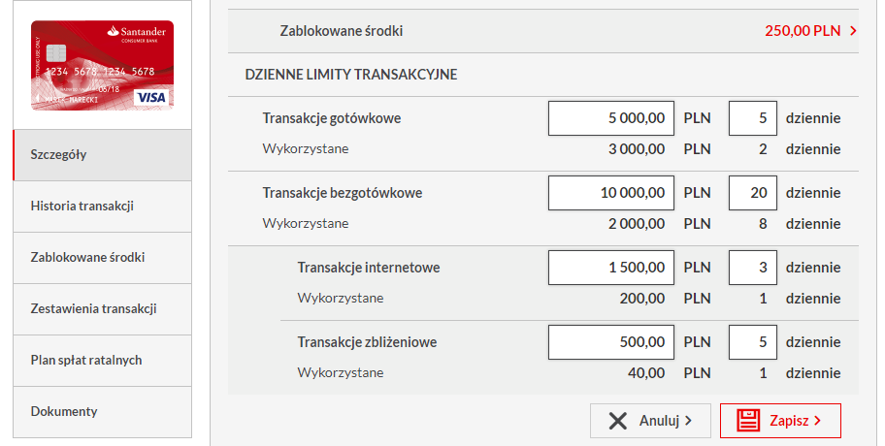Open the Dokumenty section
885x446 pixels.
tap(102, 412)
